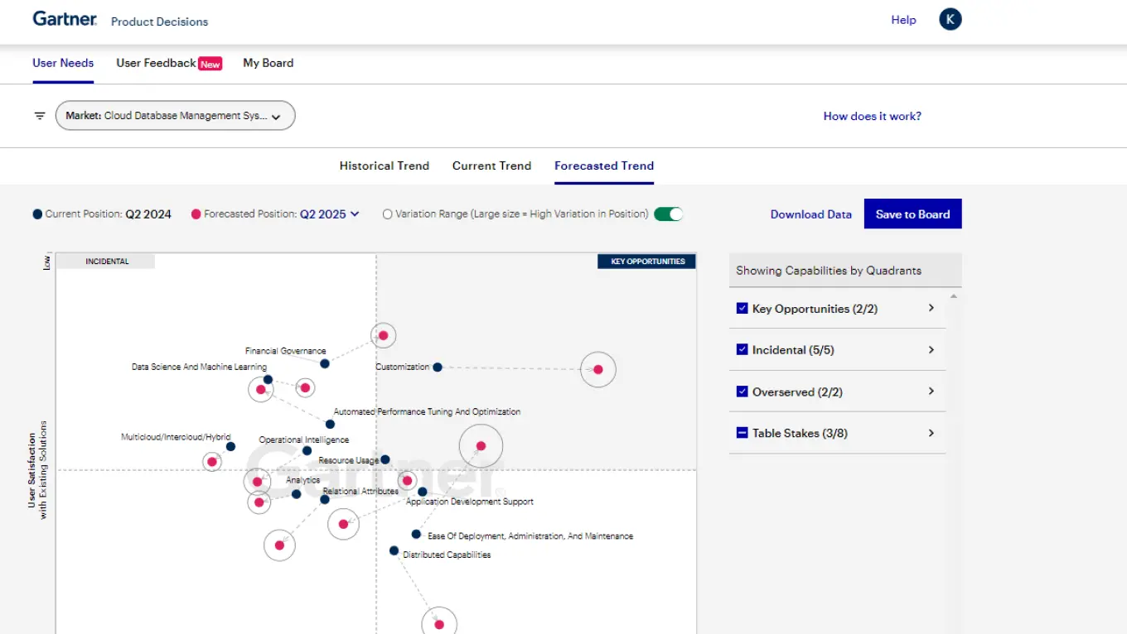Select the Financial Governance current position dot
1127x634 pixels.
coord(325,363)
